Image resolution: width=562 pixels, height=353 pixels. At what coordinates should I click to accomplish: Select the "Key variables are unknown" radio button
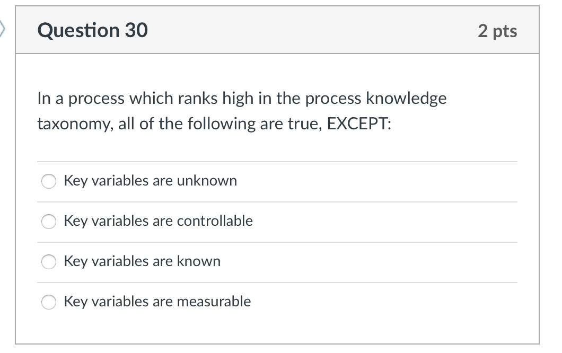click(48, 181)
